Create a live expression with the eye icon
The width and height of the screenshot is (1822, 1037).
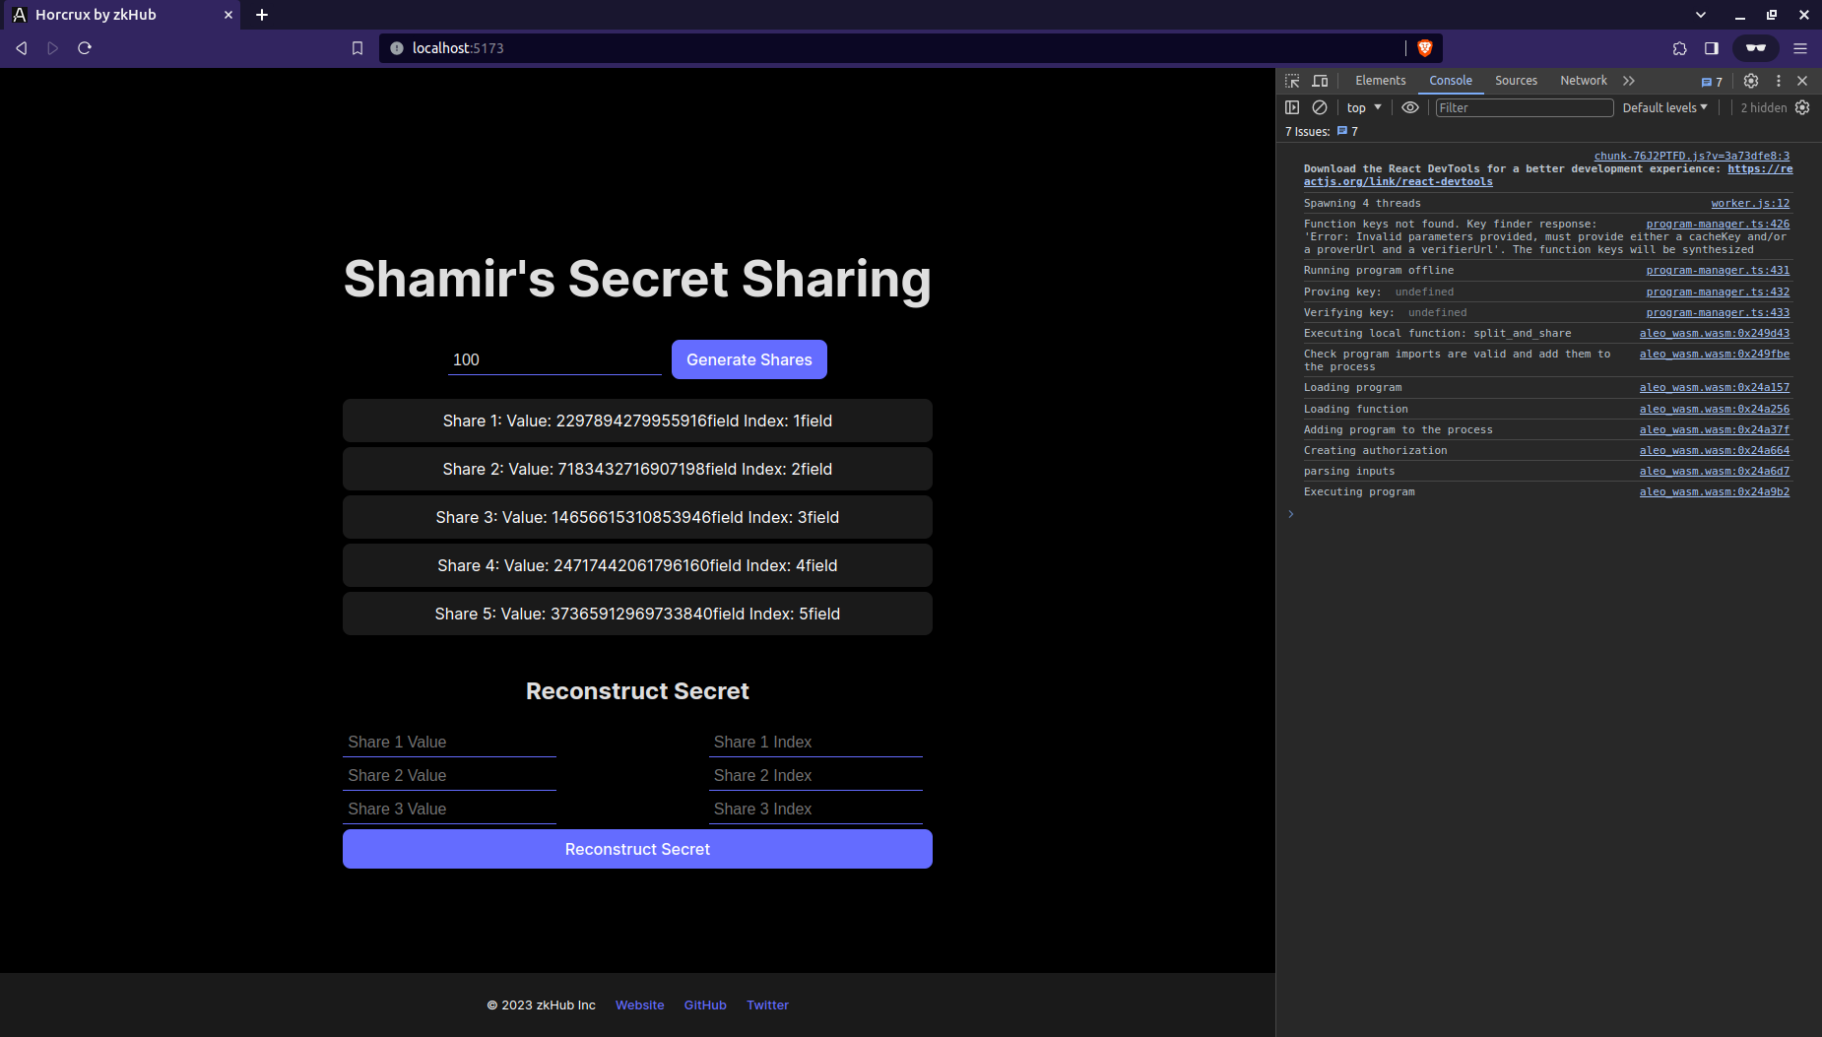click(1410, 107)
